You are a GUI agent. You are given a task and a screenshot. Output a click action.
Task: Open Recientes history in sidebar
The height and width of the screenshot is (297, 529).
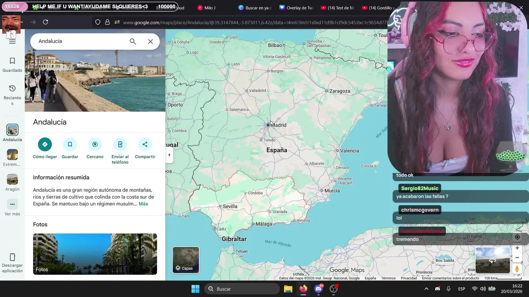click(12, 95)
